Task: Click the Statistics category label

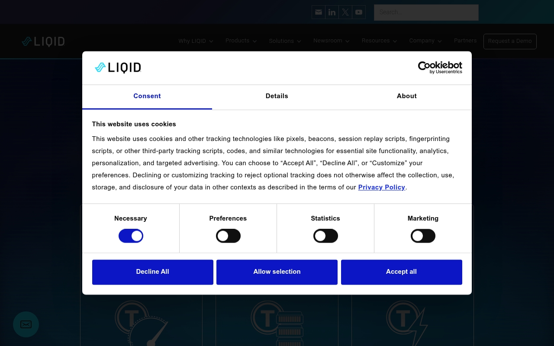Action: [325, 218]
